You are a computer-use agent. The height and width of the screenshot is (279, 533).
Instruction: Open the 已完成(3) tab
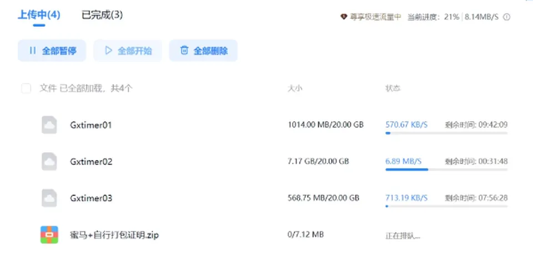tap(102, 15)
